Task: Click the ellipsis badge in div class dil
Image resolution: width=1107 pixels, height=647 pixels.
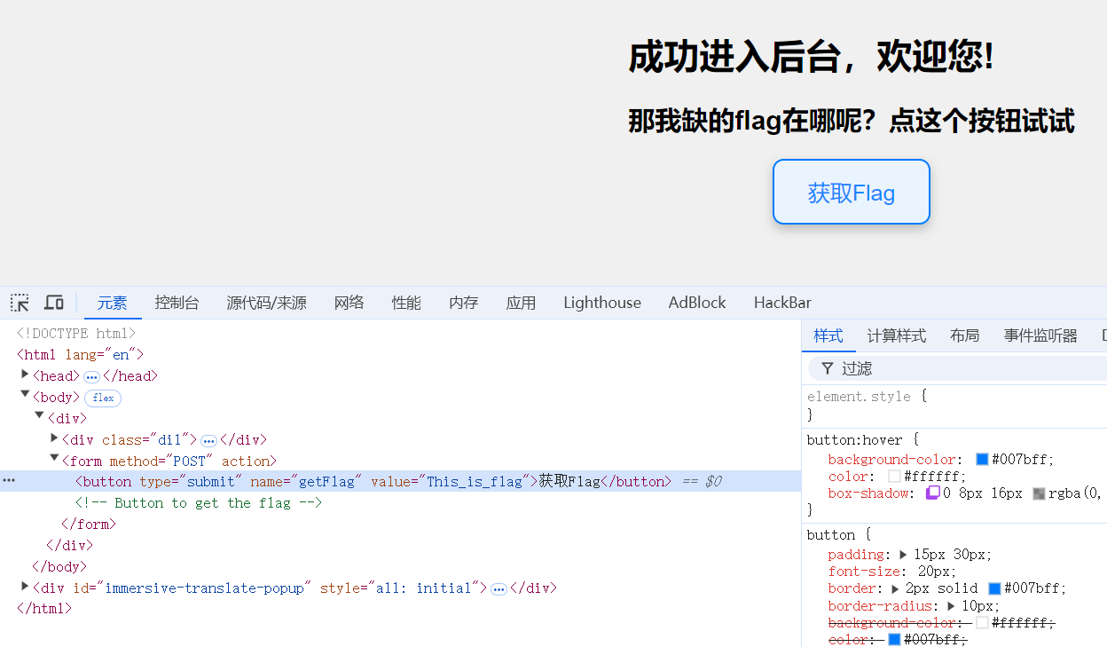Action: (x=208, y=440)
